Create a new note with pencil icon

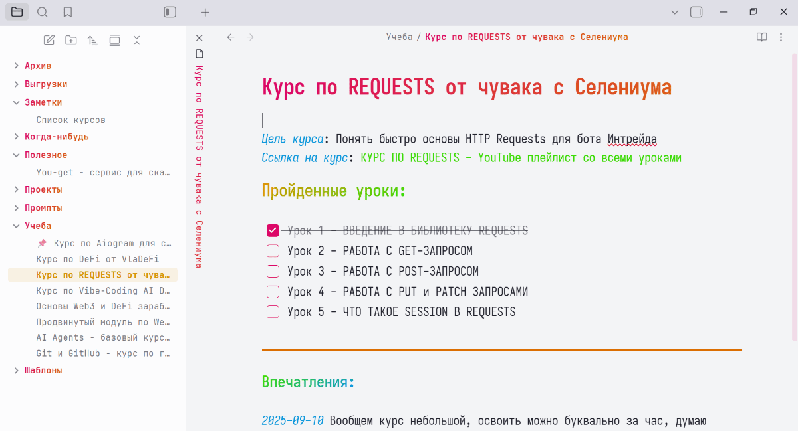tap(49, 41)
